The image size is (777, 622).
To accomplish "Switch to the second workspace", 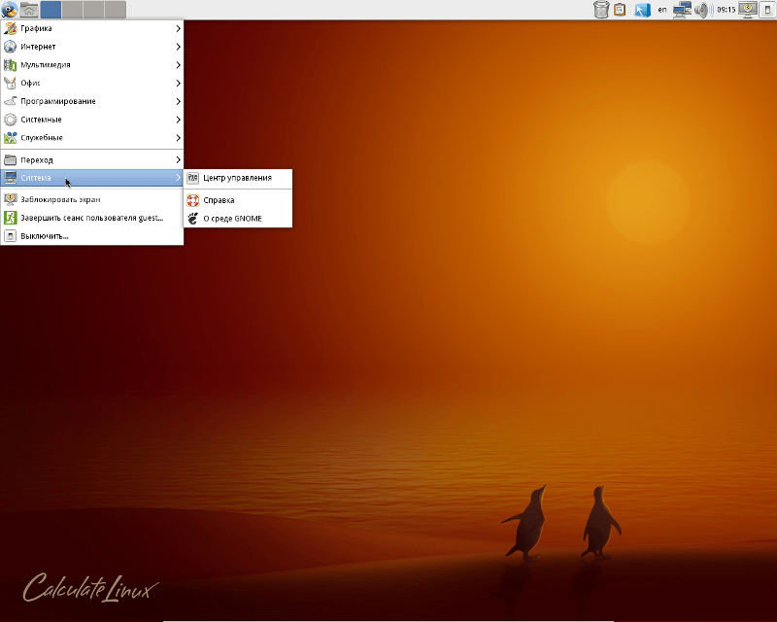I will (73, 11).
